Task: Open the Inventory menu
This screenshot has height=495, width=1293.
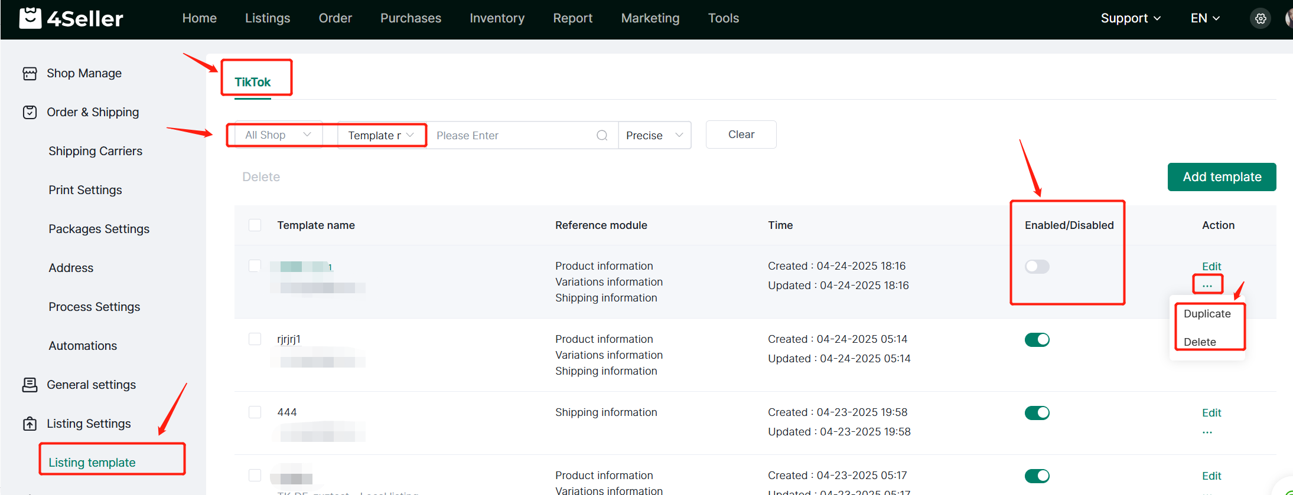Action: click(497, 18)
